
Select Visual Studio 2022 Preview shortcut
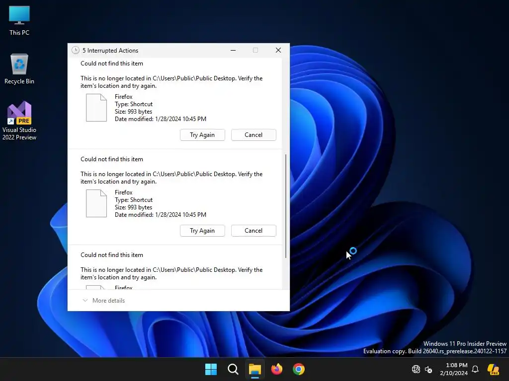pyautogui.click(x=19, y=121)
